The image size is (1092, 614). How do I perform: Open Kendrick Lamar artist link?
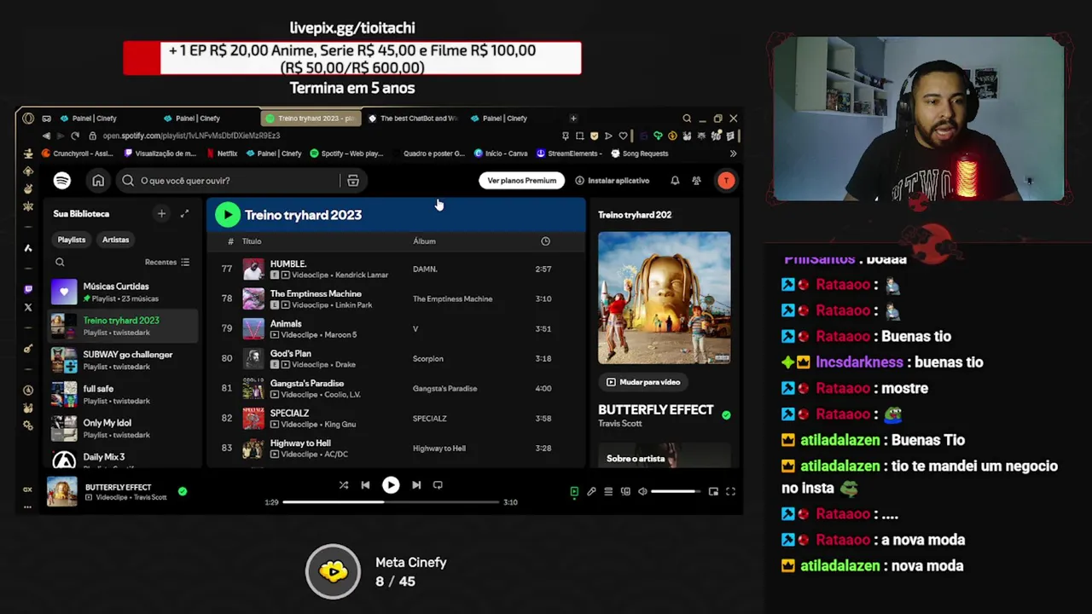362,275
